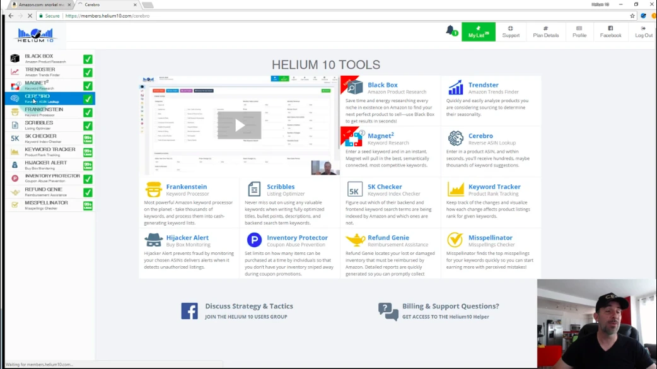Screen dimensions: 657x369
Task: Open Trendster sidebar icon
Action: tap(15, 72)
